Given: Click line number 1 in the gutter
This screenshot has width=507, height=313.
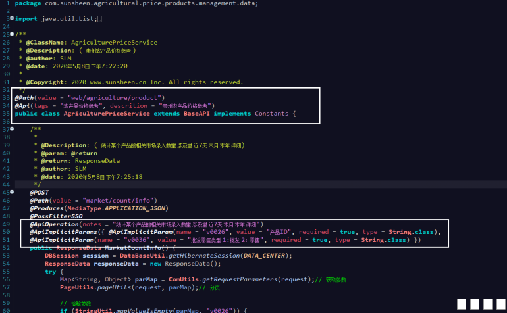Looking at the screenshot, I should (7, 3).
